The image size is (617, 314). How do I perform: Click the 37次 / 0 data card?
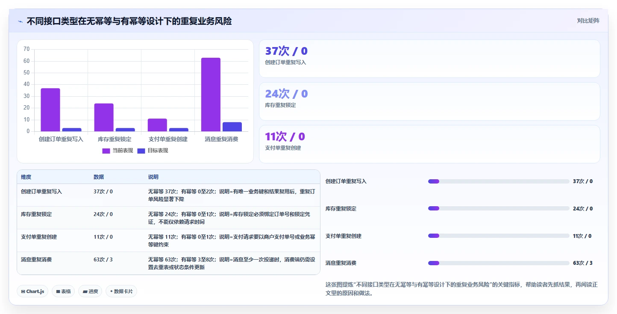coord(429,59)
